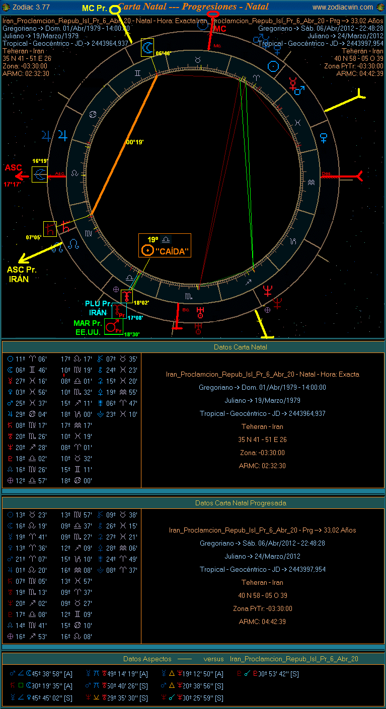Select the blue North Node glyph near Virgo

coord(74,244)
